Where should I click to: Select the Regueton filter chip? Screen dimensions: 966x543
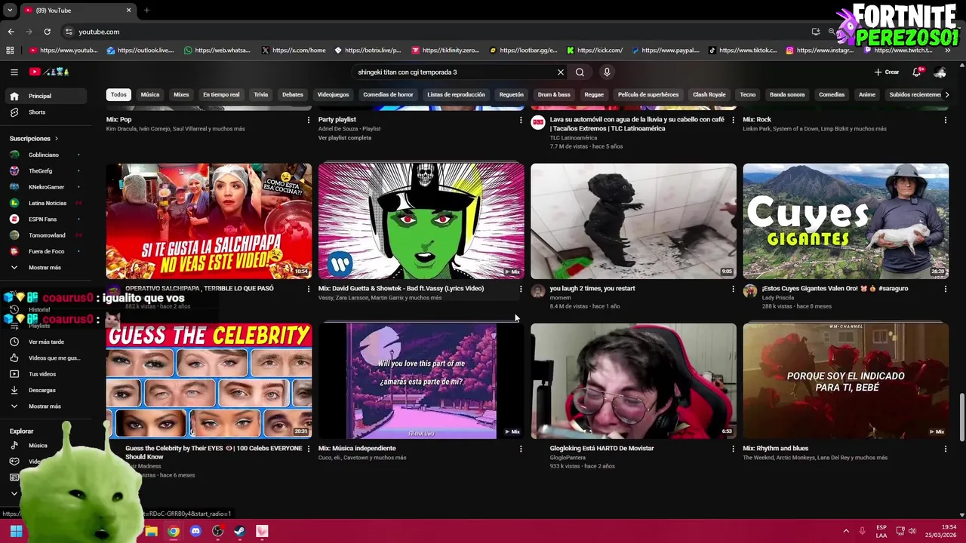tap(511, 94)
